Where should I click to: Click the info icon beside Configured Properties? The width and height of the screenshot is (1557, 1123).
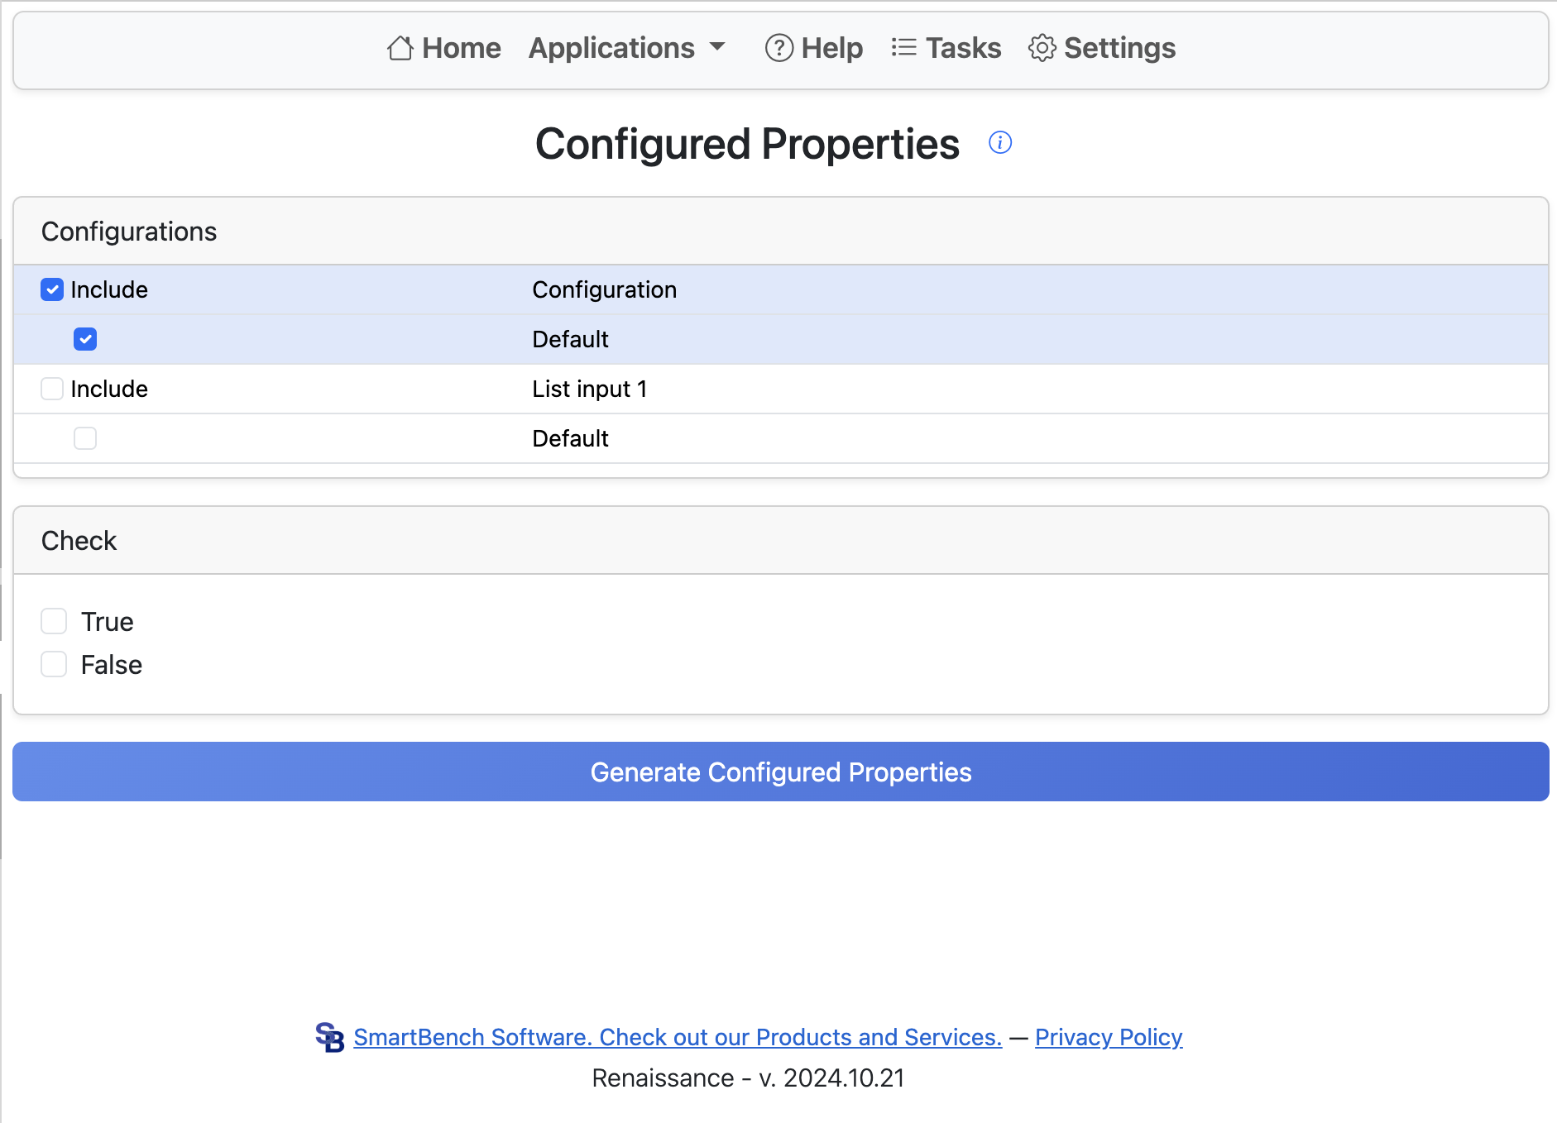point(1000,142)
